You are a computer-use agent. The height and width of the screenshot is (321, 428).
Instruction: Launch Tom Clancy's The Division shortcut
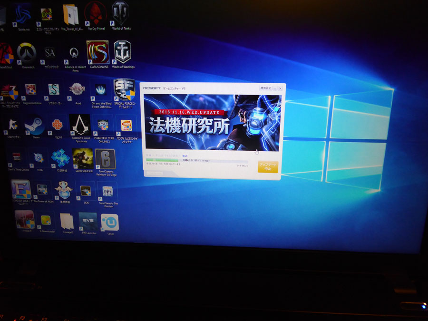click(108, 195)
